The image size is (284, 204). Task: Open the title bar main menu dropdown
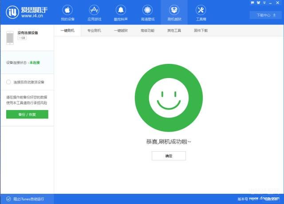[x=264, y=3]
